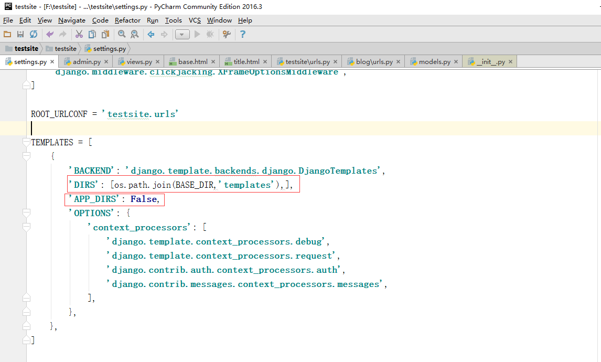Viewport: 601px width, 362px height.
Task: Close the models.py tab
Action: pyautogui.click(x=456, y=61)
